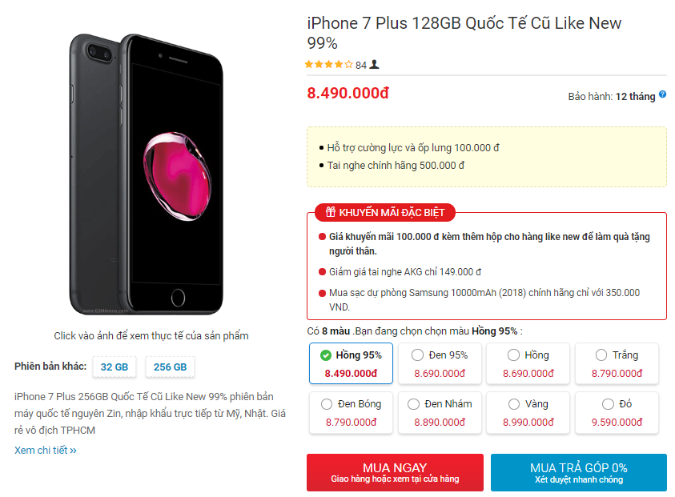Click the MUA NGAY buy button
Image resolution: width=675 pixels, height=497 pixels.
pyautogui.click(x=395, y=472)
